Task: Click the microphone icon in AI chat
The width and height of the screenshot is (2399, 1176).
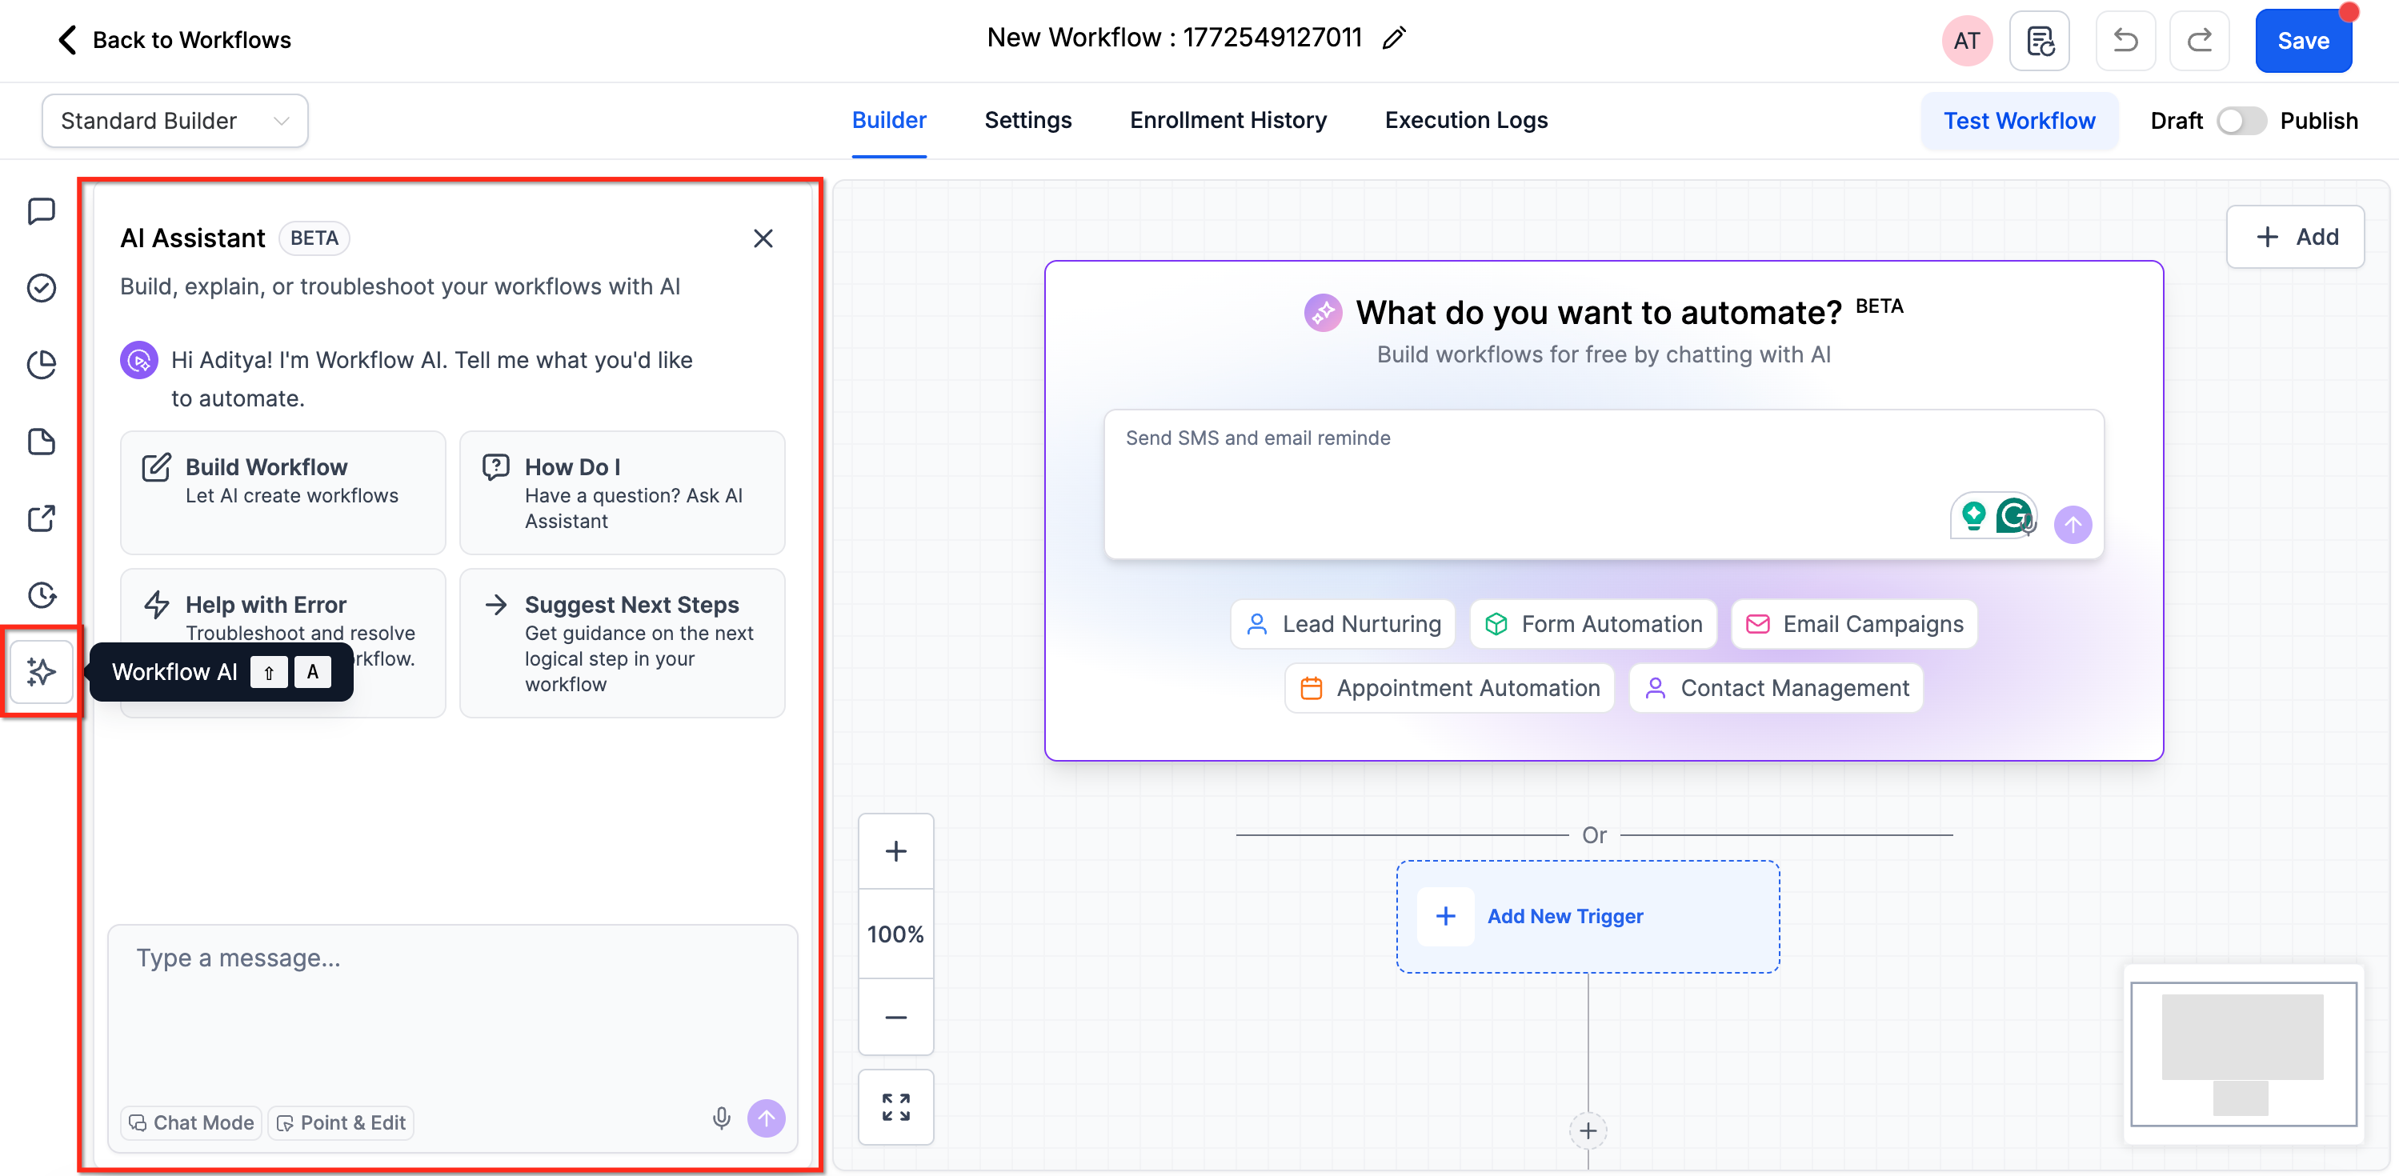Action: point(721,1118)
